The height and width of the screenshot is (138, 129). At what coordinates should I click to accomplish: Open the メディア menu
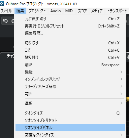97,11
